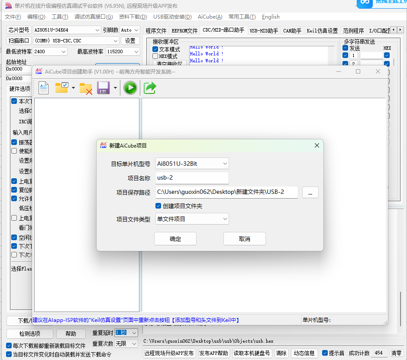Open the 项目文件类型 dropdown
Screen dimensions: 407x360
click(192, 219)
